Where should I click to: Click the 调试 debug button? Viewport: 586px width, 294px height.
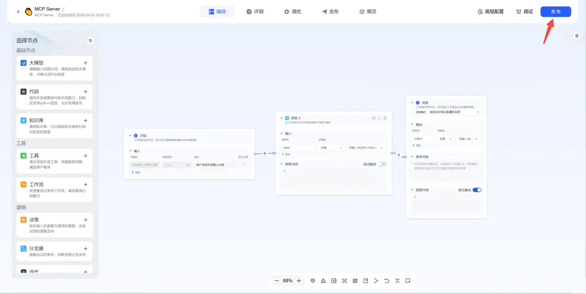click(x=524, y=11)
